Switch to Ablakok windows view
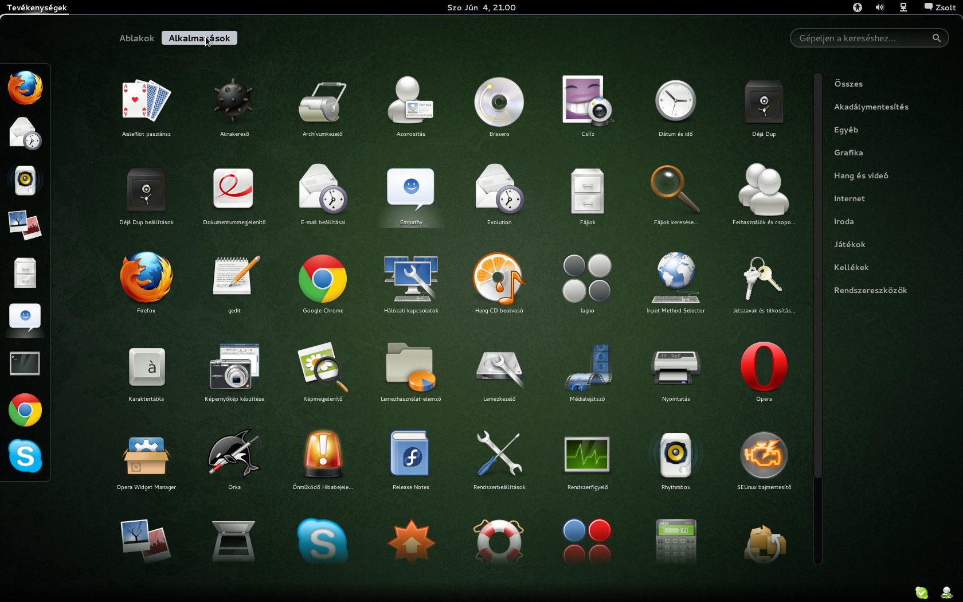 [x=137, y=38]
